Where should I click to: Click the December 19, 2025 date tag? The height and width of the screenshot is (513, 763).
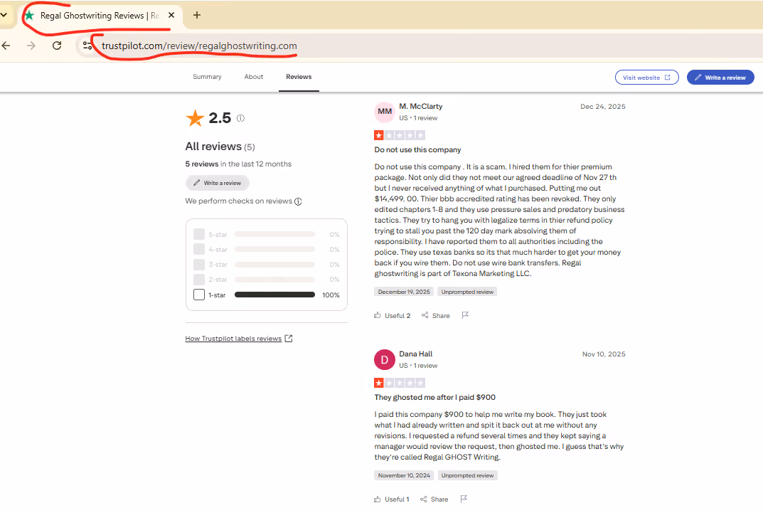click(404, 292)
